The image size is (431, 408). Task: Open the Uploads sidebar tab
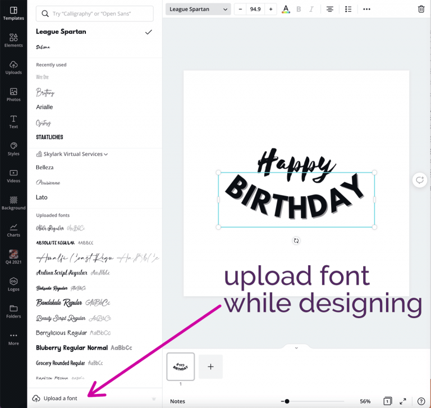click(x=13, y=67)
